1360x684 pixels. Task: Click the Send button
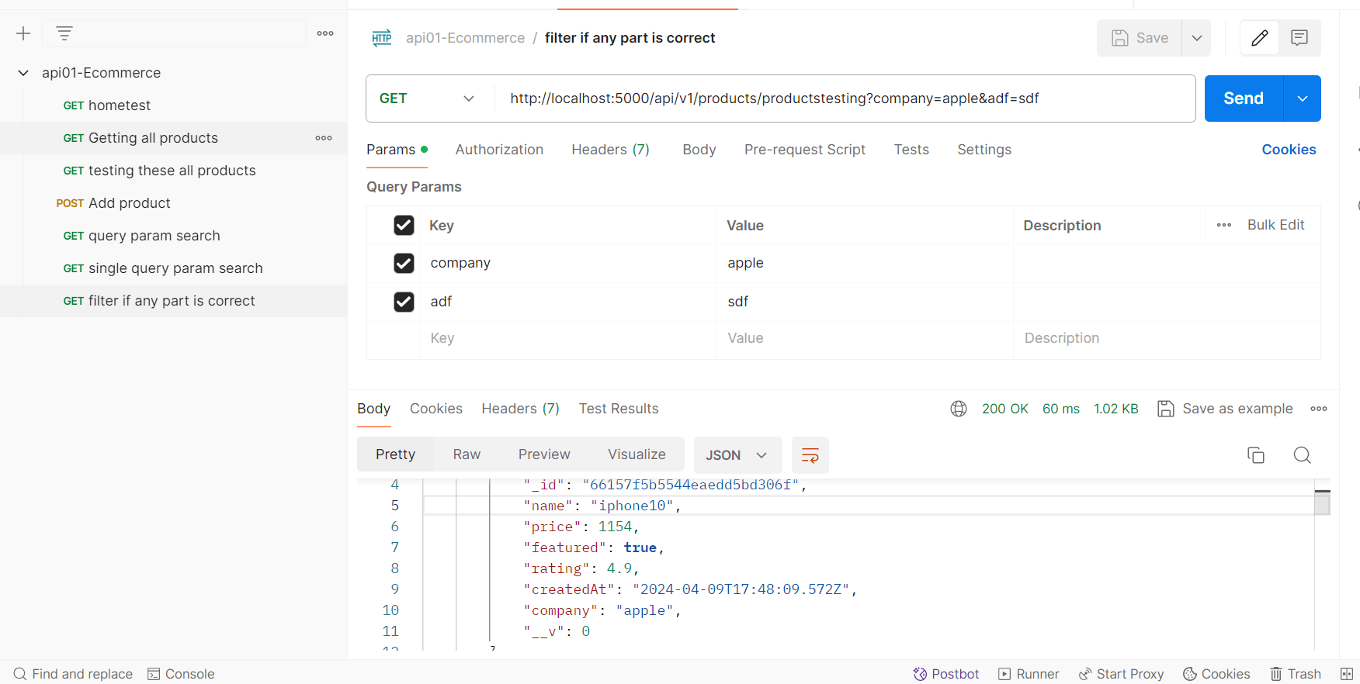tap(1244, 98)
